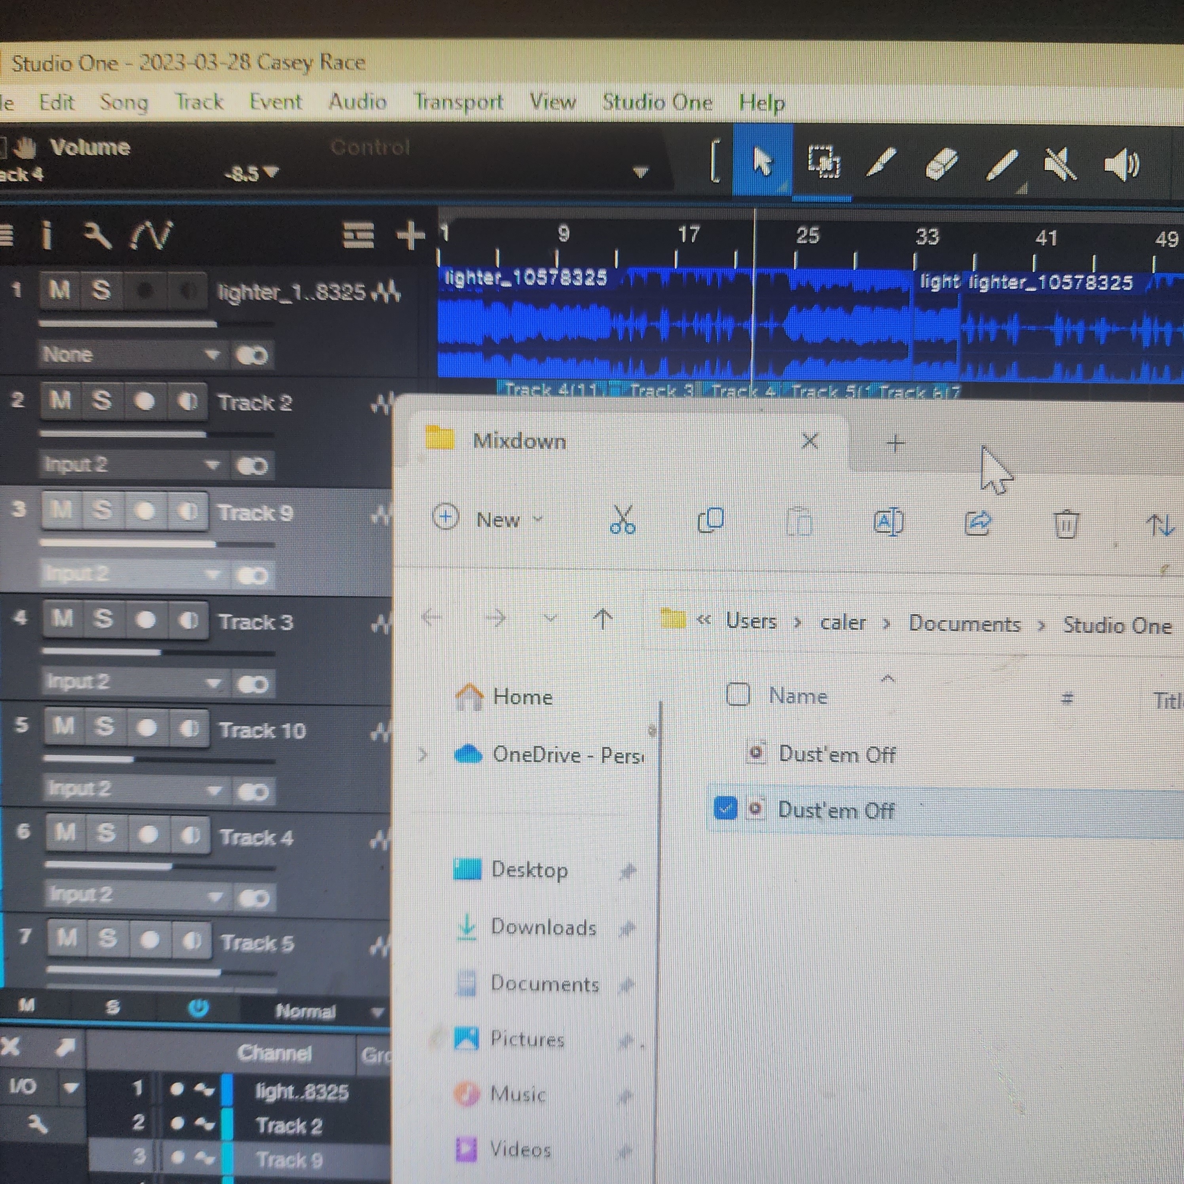
Task: Solo the Track 2 track
Action: pyautogui.click(x=102, y=401)
